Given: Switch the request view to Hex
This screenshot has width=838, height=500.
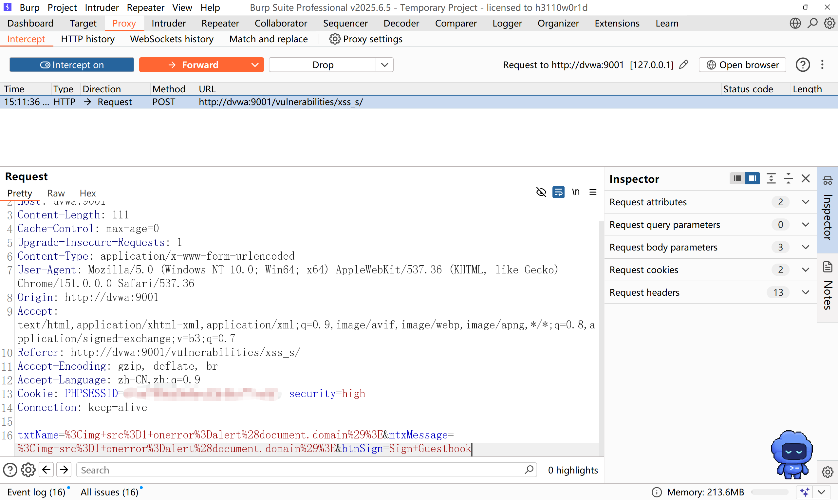Looking at the screenshot, I should 88,193.
